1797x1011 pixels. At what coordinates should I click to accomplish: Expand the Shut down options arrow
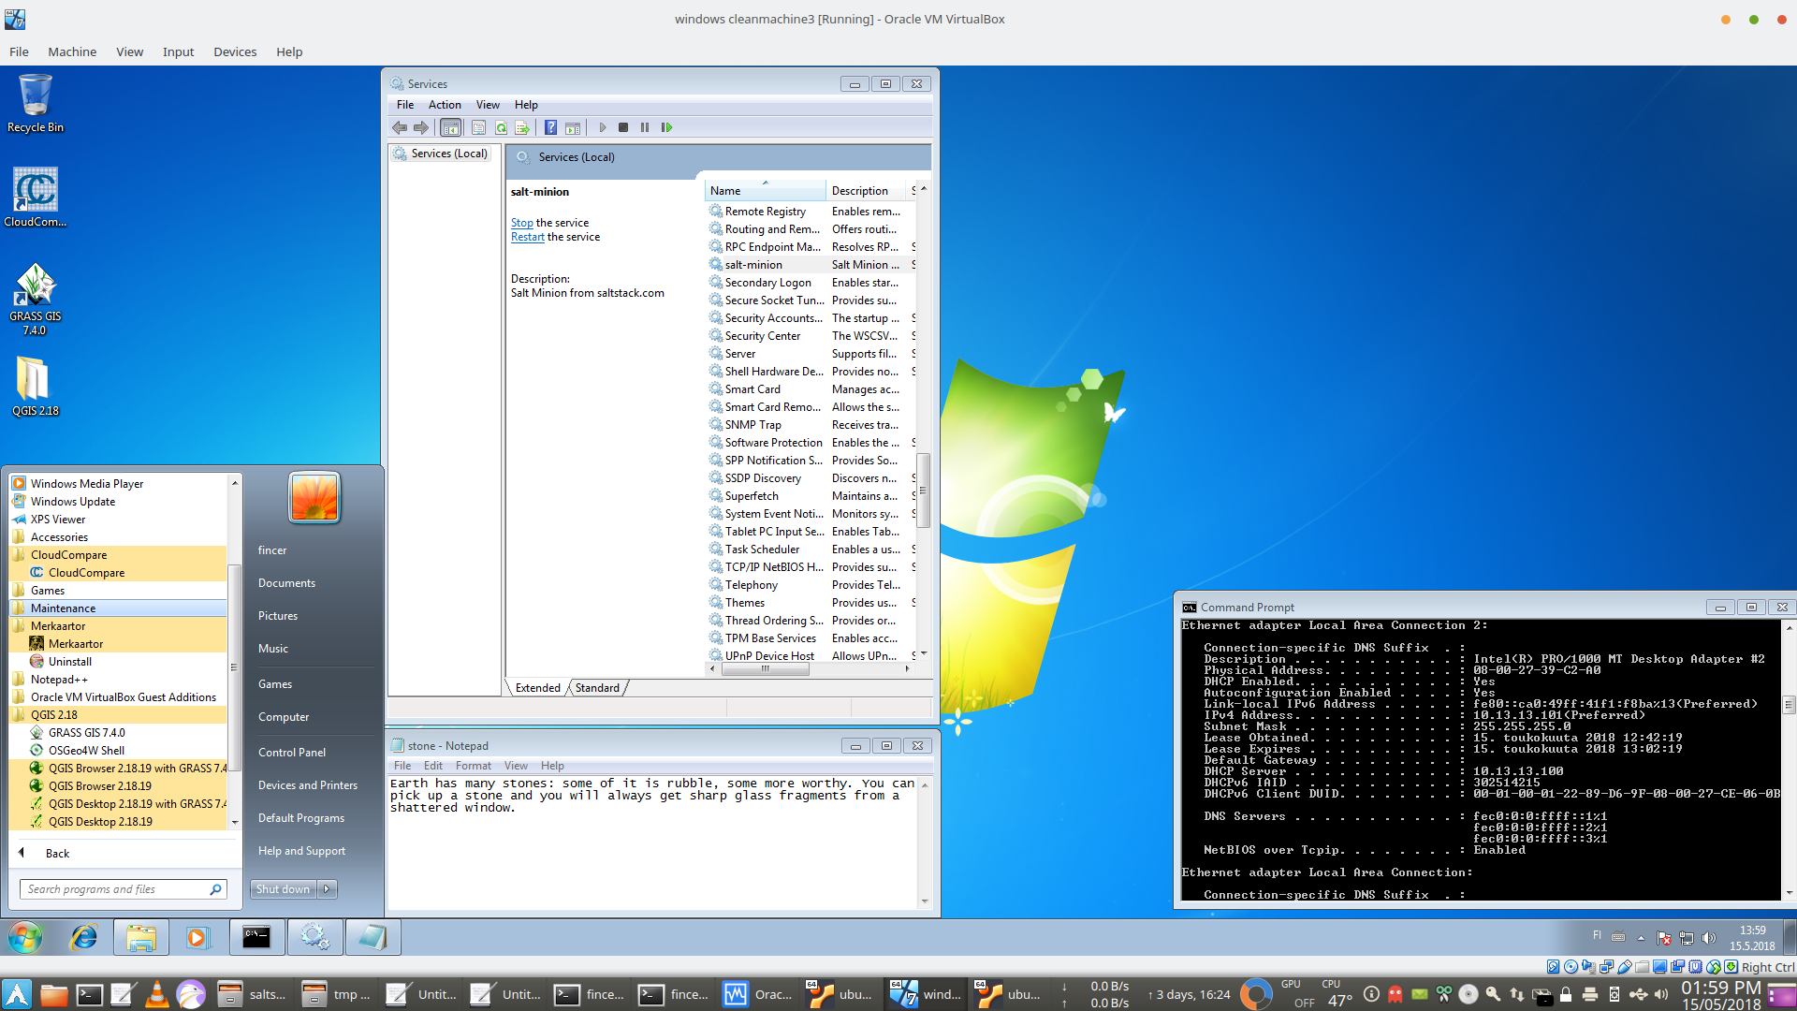tap(327, 889)
